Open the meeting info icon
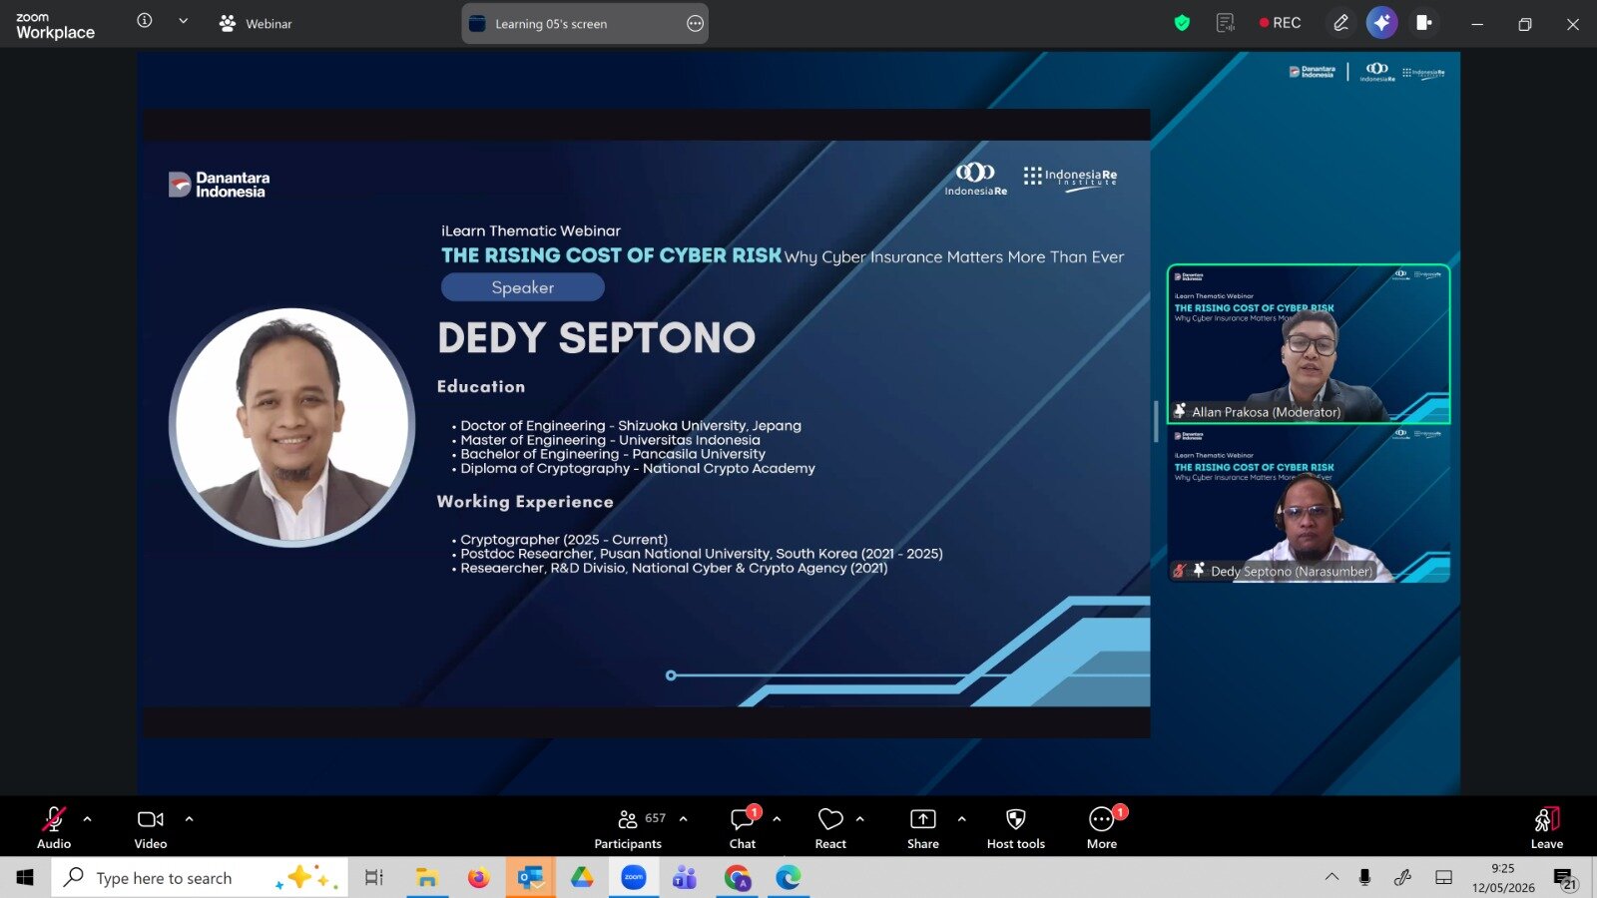Image resolution: width=1597 pixels, height=898 pixels. pyautogui.click(x=145, y=21)
